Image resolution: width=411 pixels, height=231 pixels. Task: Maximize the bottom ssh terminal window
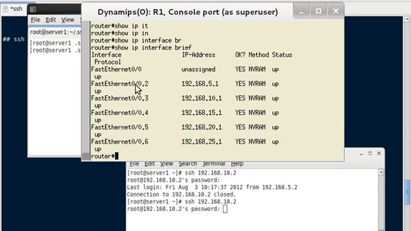[370, 153]
